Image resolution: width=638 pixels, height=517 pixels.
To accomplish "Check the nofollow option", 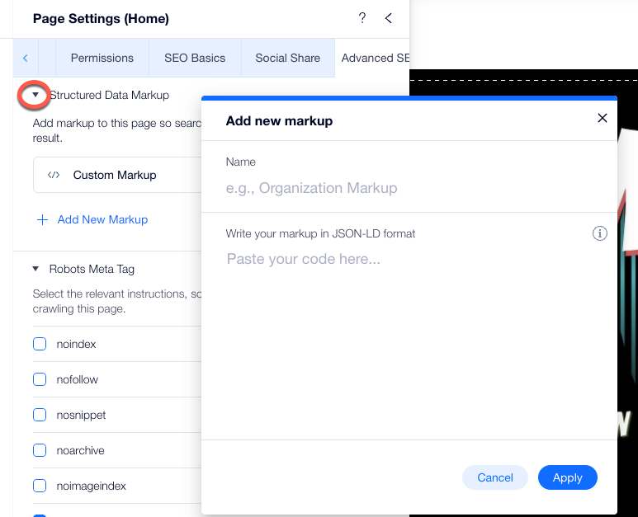I will tap(40, 379).
